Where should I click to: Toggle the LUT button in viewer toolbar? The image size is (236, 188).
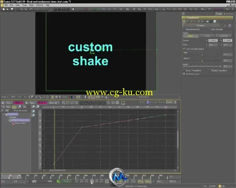78,97
